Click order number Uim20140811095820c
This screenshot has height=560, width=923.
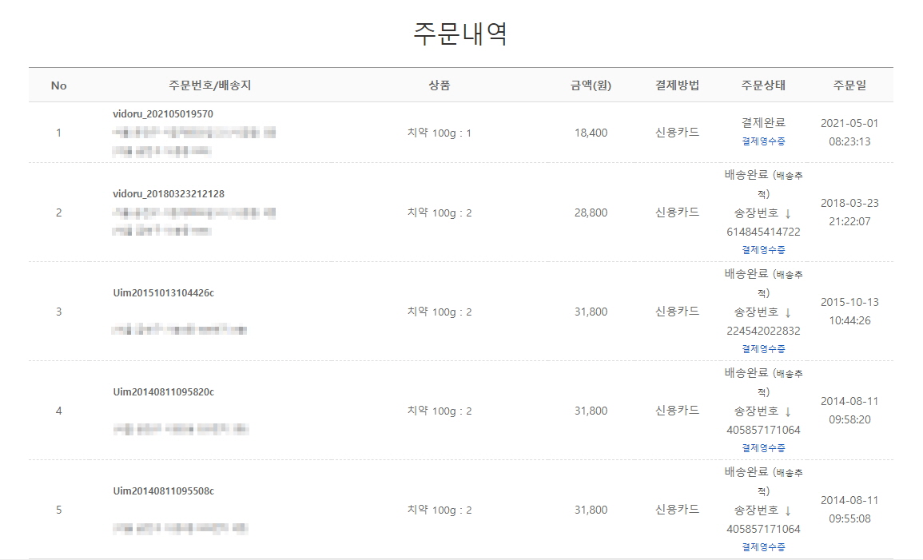tap(164, 392)
